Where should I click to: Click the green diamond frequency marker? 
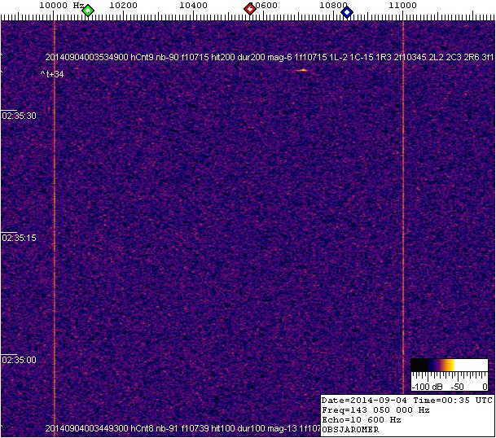(88, 10)
